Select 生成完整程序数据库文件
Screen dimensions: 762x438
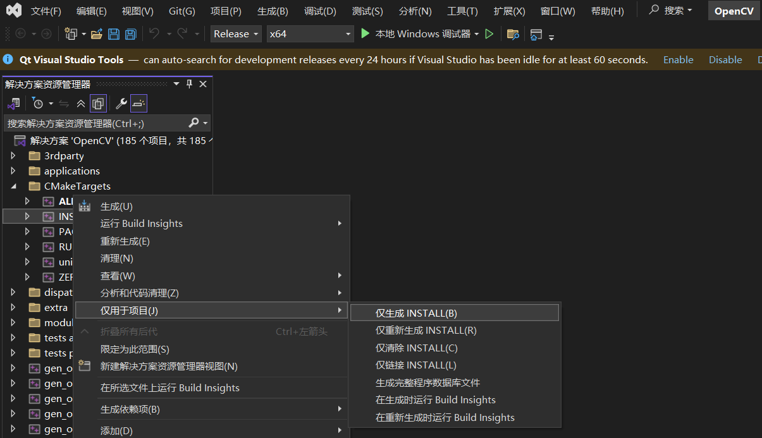click(x=455, y=382)
